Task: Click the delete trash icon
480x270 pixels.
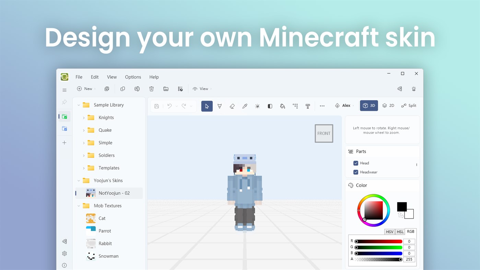Action: click(x=151, y=89)
